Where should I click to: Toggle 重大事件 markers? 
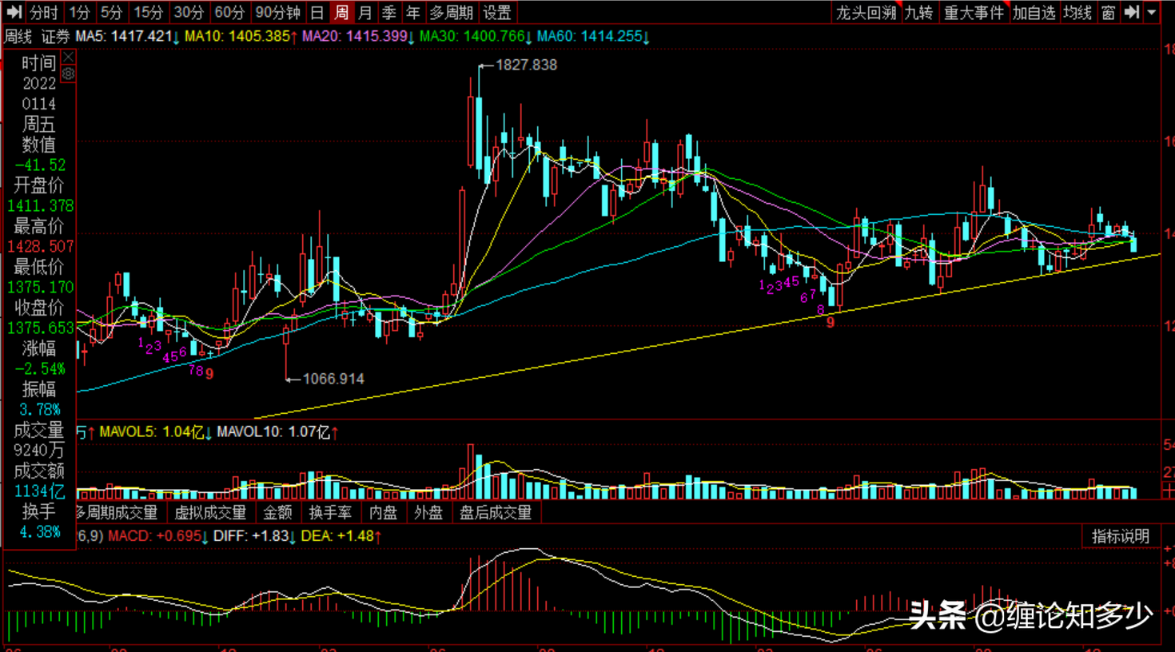click(x=974, y=12)
